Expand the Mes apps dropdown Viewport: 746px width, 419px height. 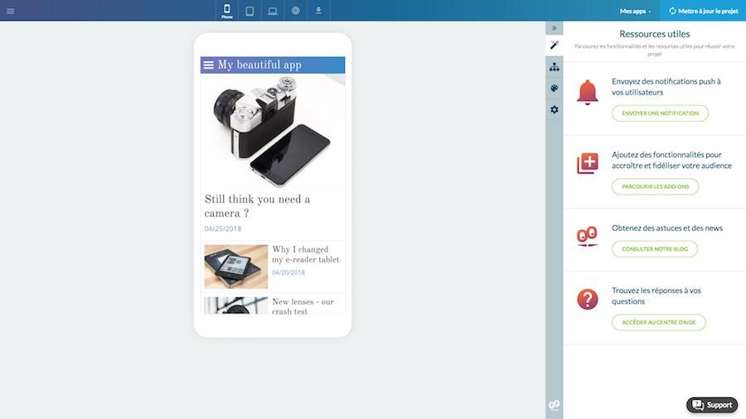[x=636, y=11]
